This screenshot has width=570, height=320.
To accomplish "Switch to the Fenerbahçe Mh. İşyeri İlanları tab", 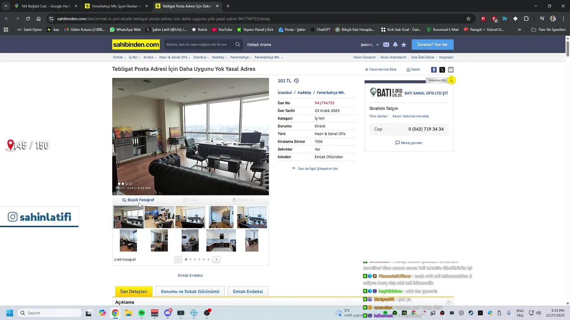I will click(x=116, y=6).
